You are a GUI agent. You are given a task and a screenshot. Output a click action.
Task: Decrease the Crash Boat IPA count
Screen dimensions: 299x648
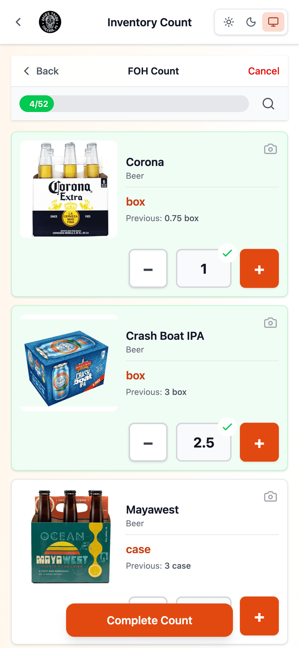click(x=148, y=442)
